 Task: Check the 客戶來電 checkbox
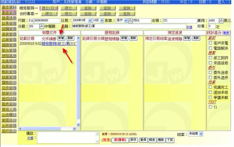[210, 43]
